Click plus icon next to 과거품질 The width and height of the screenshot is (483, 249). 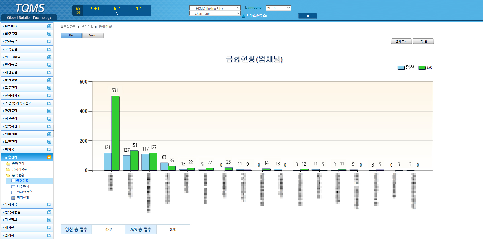coord(49,111)
